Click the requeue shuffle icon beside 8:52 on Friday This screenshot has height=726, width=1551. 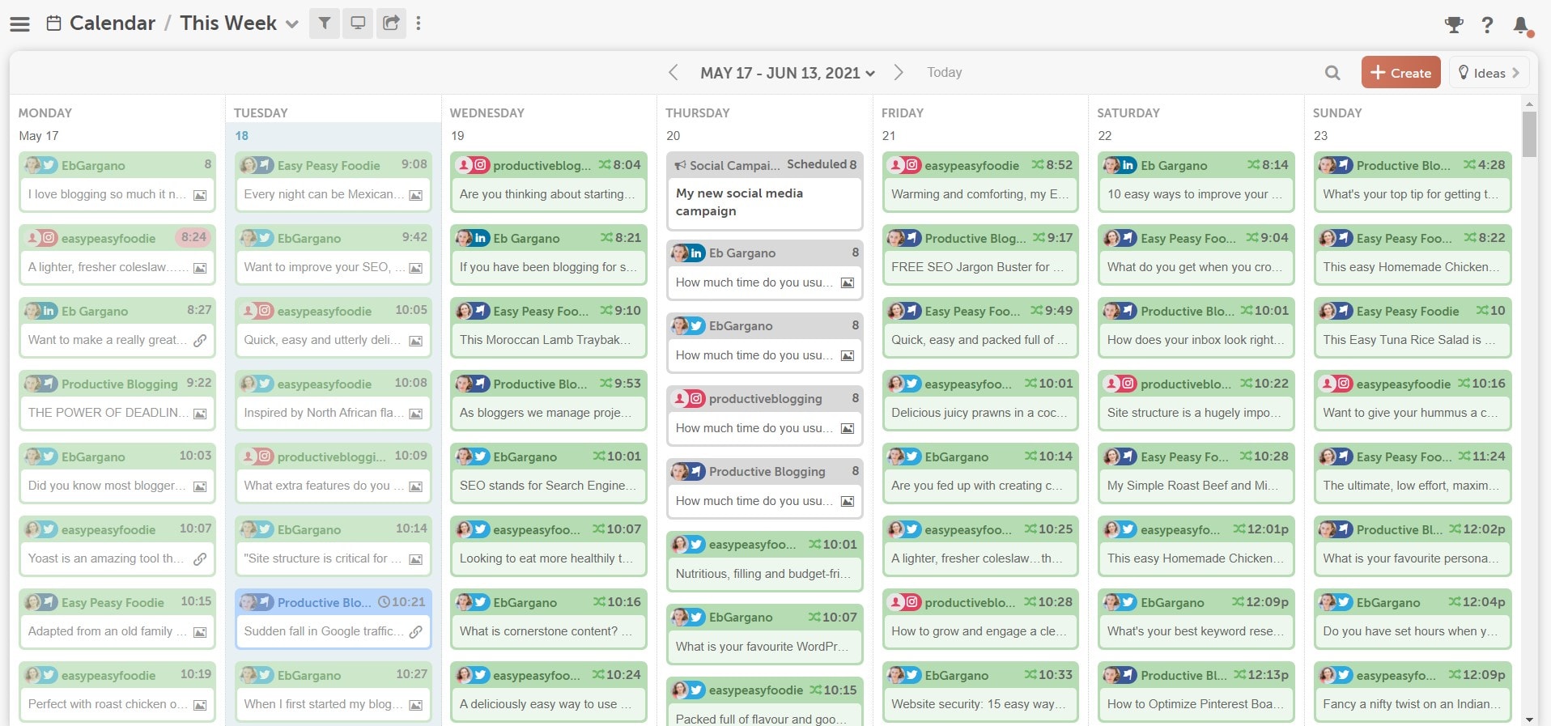[1037, 164]
